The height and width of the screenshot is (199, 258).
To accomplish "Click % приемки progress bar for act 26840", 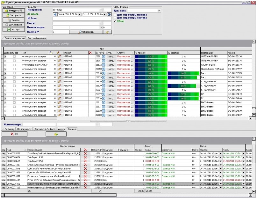I will click(150, 73).
